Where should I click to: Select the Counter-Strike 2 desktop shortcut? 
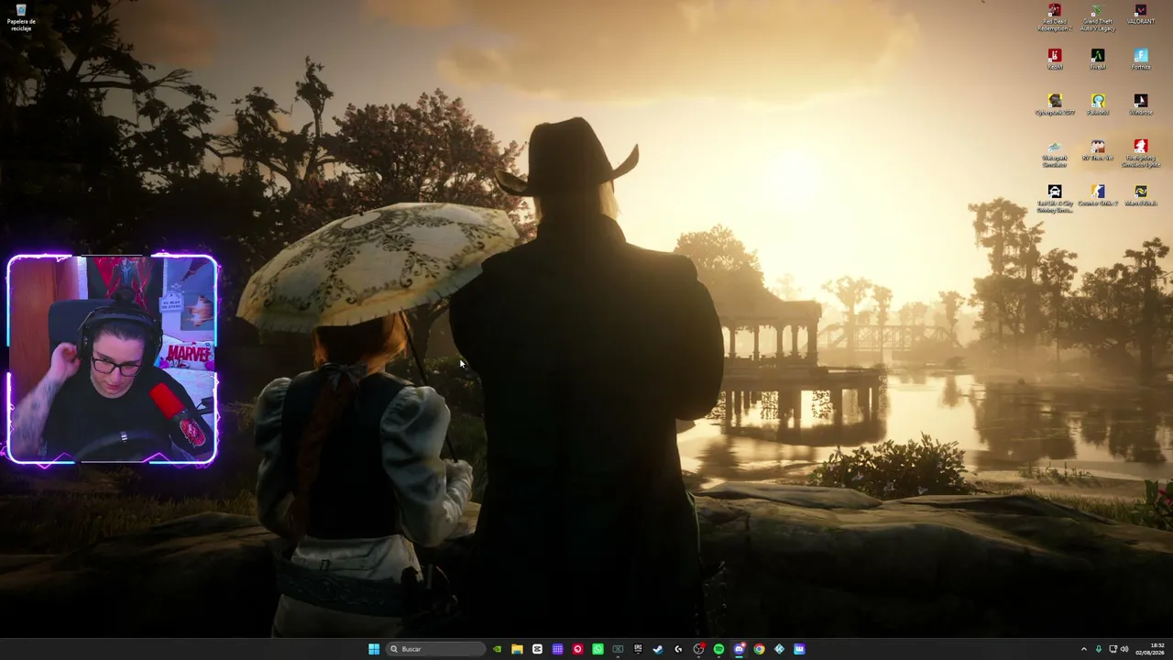pos(1098,196)
